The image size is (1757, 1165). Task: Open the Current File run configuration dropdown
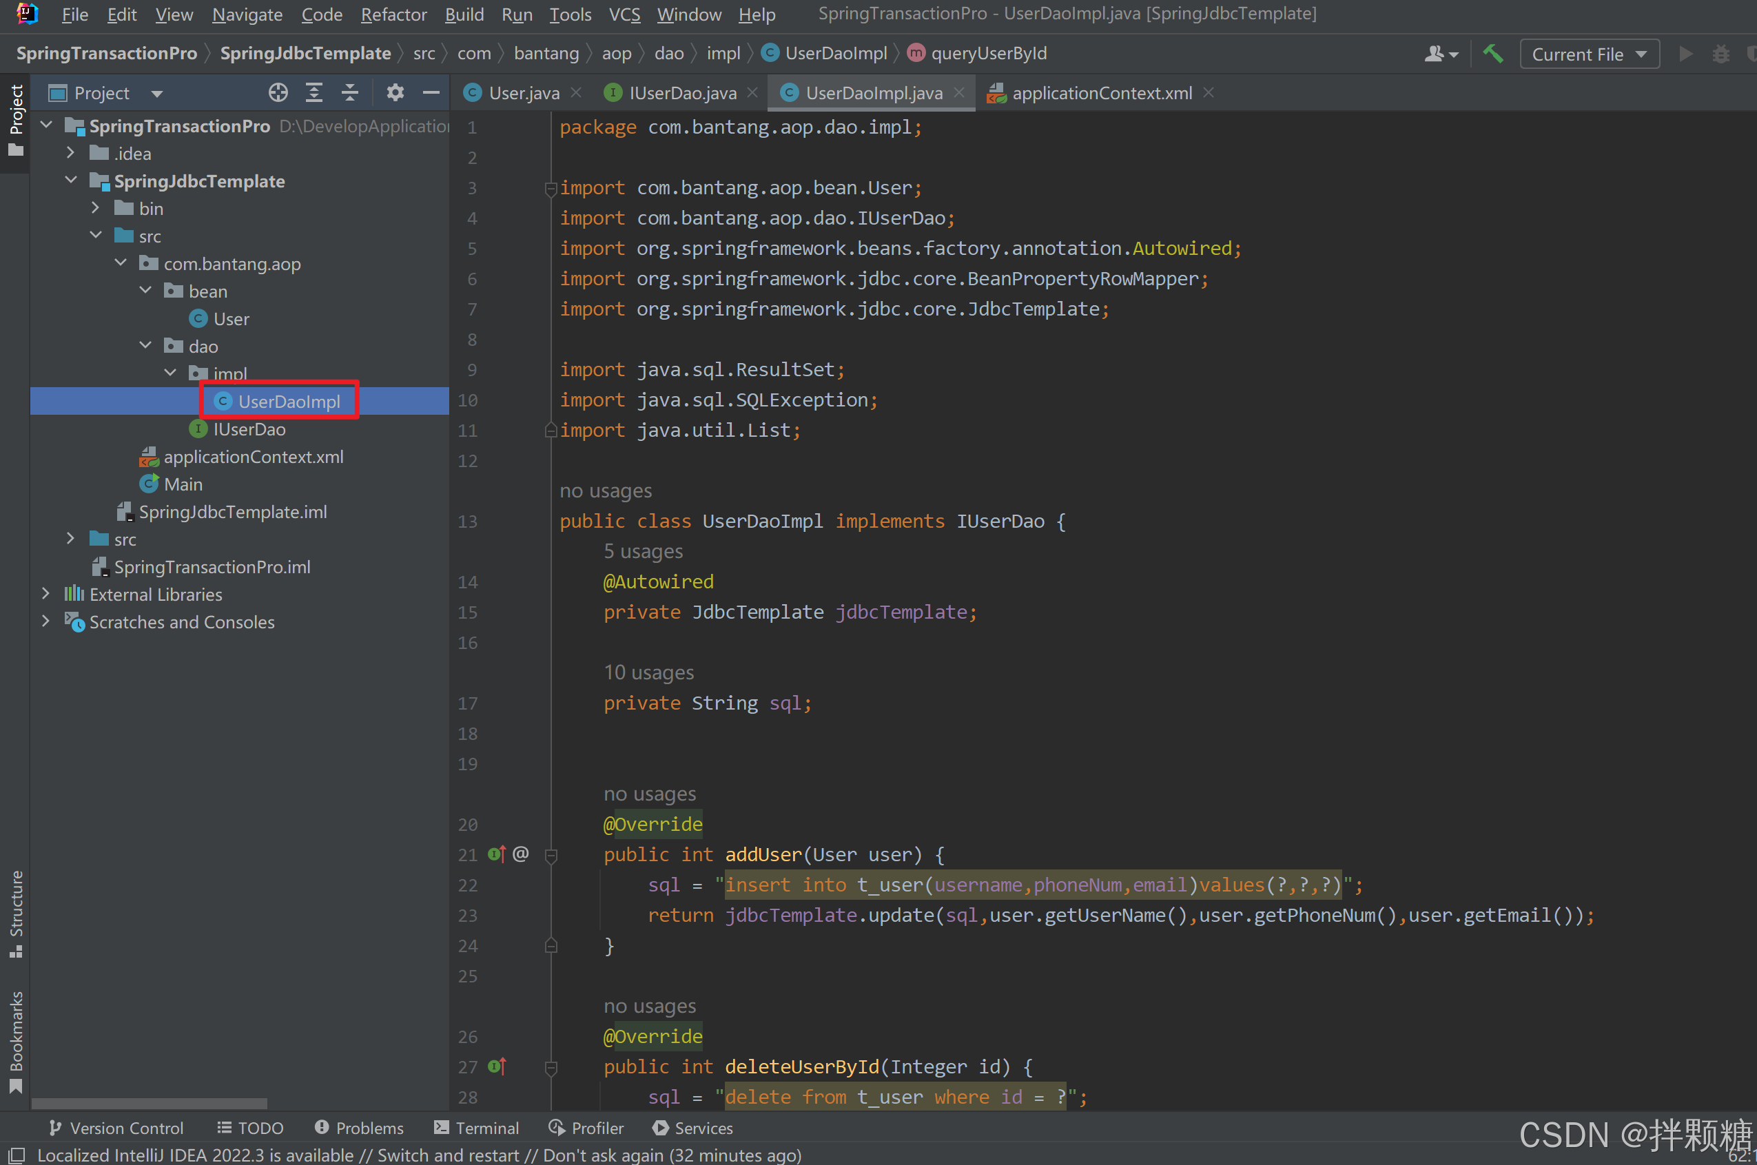point(1589,54)
